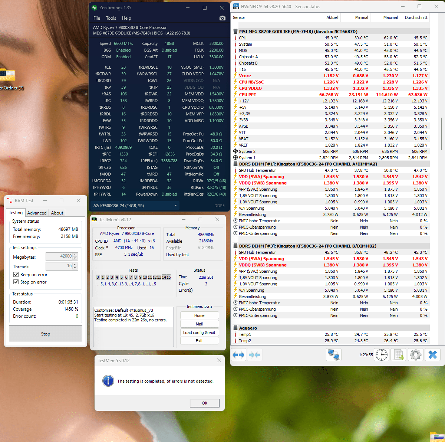Select the DDR5 DIMM [#3] group icon

(235, 246)
